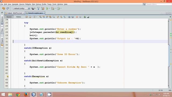Click the Last Edit icon in editor toolbar
172x97 pixels.
pyautogui.click(x=27, y=17)
